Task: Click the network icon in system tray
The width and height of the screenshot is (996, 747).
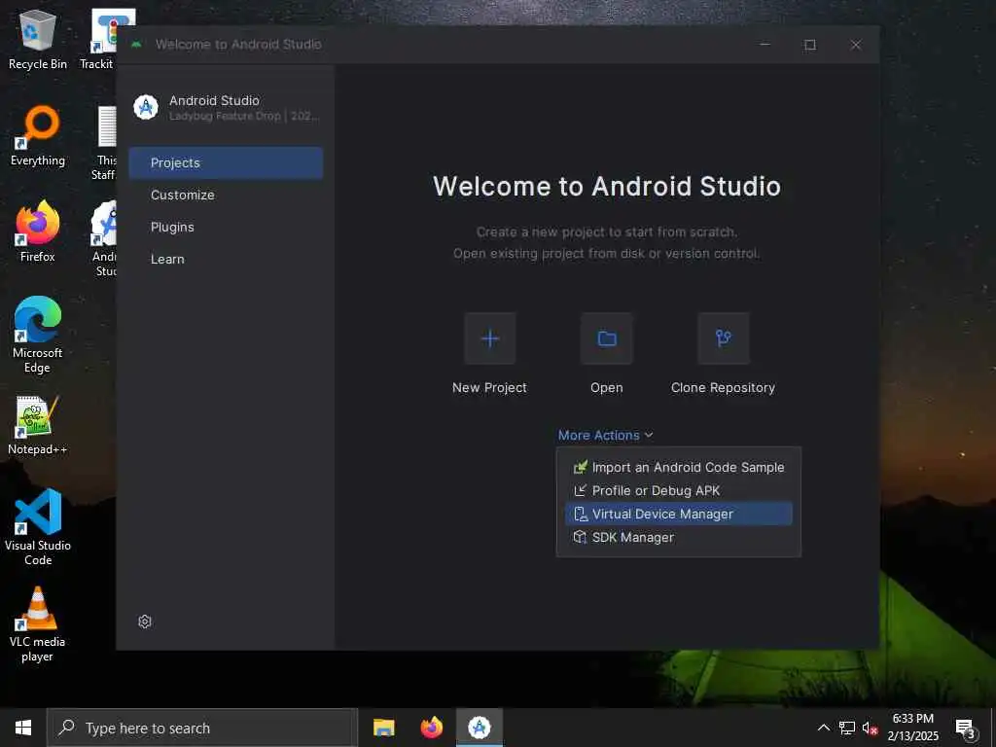Action: point(847,728)
